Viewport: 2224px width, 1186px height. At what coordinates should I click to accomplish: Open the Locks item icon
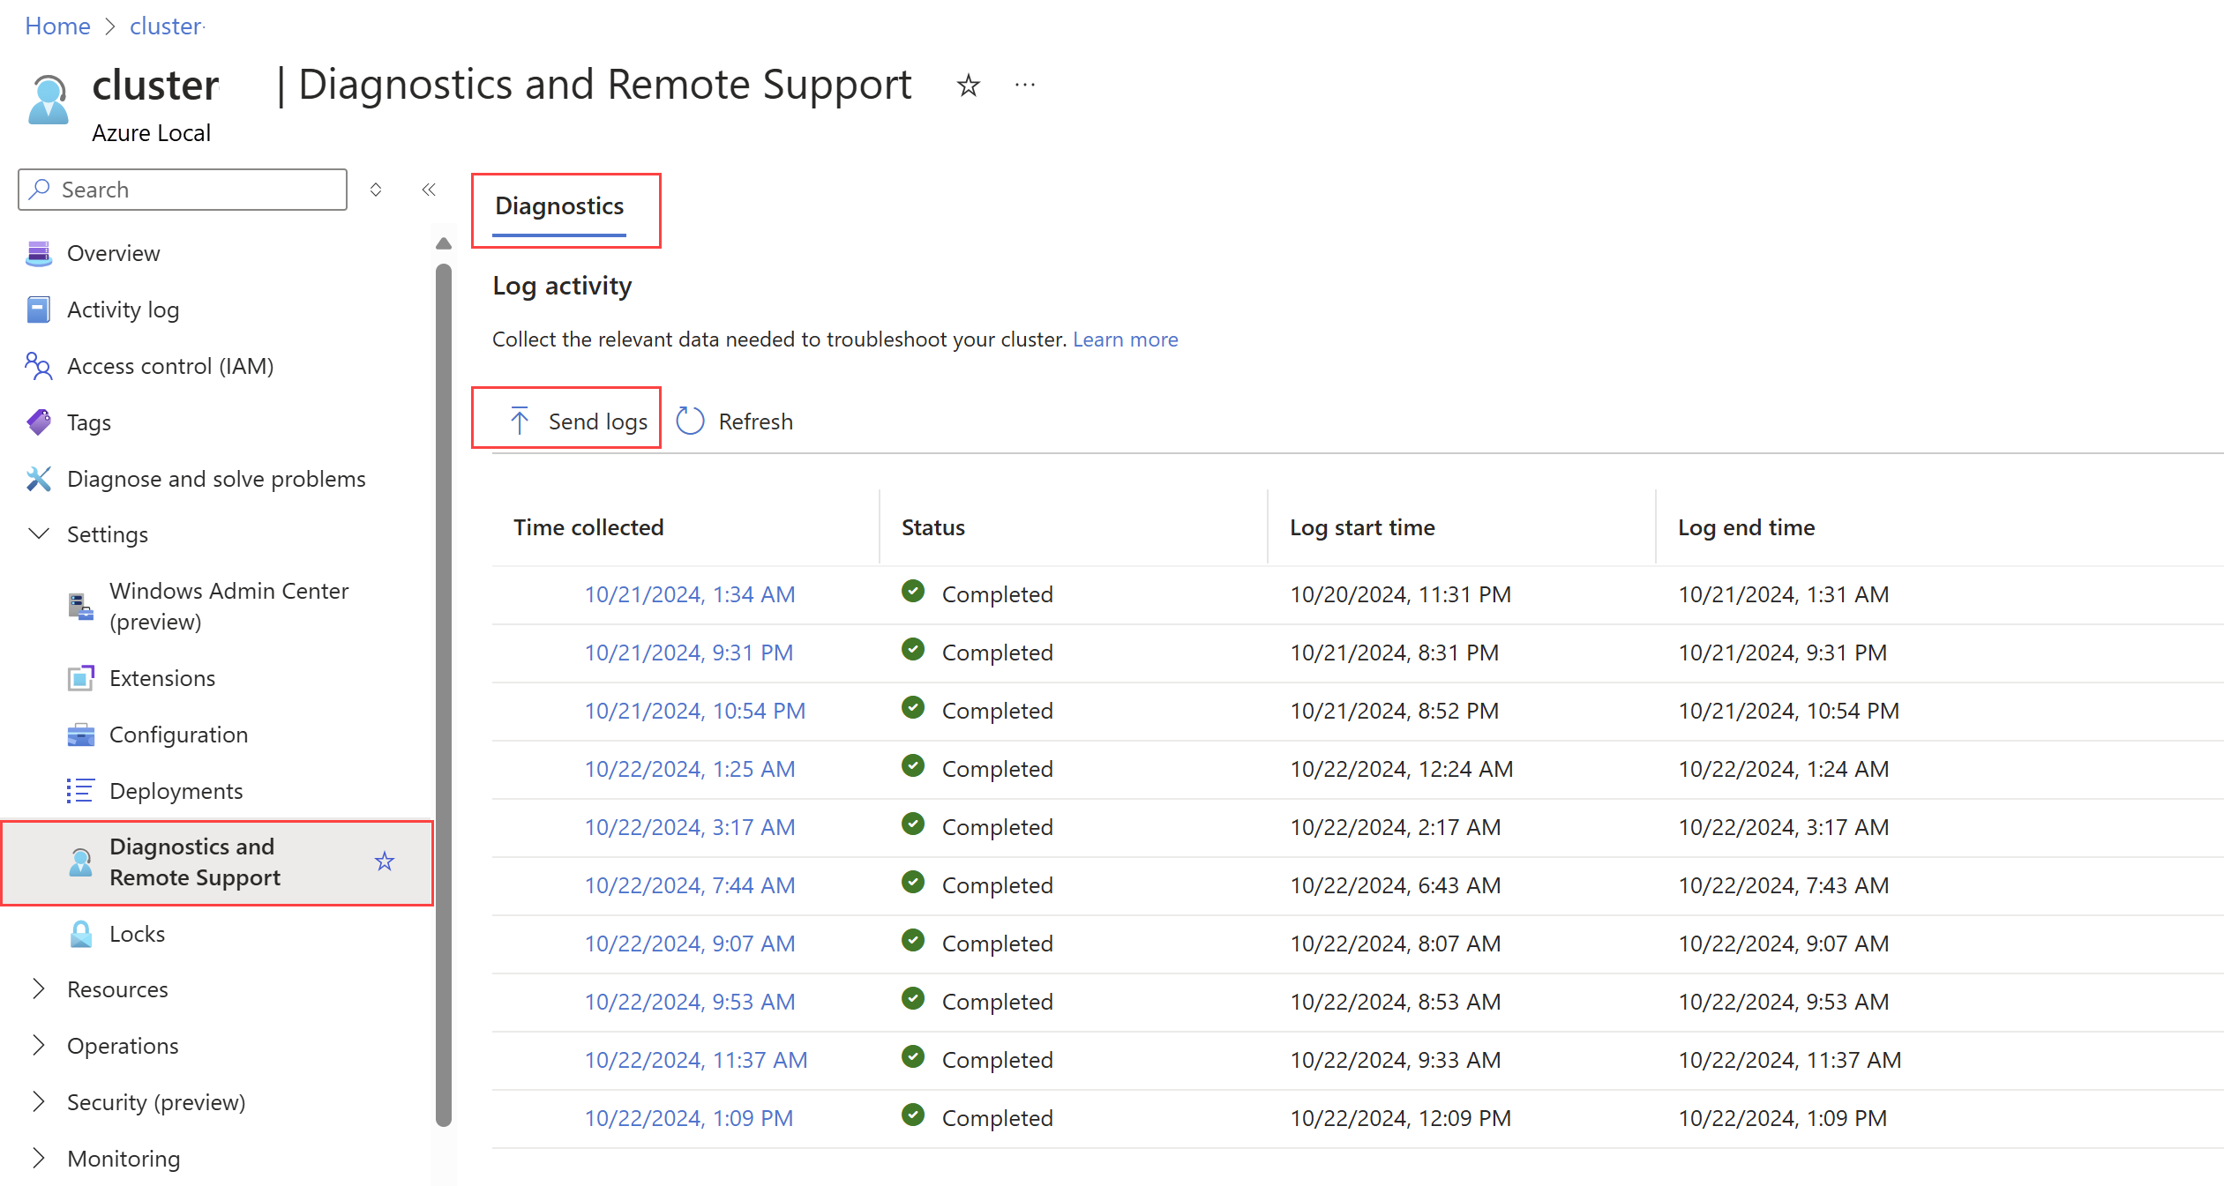81,934
